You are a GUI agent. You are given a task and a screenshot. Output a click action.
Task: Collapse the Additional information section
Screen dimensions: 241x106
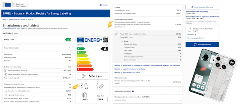(180, 91)
